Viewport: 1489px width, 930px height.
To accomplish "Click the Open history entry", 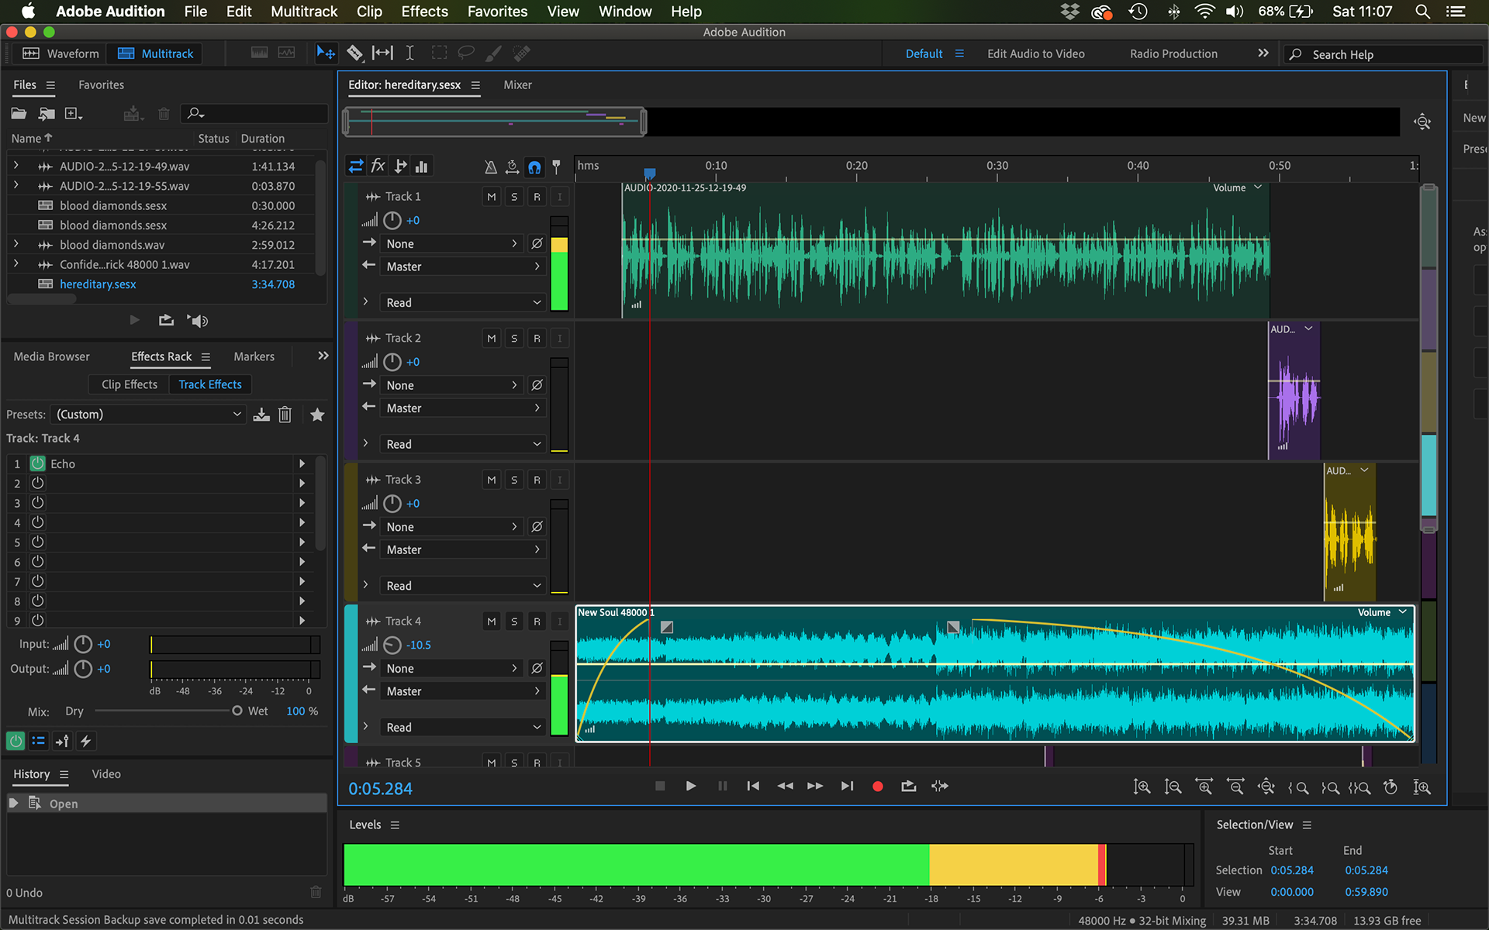I will 167,804.
